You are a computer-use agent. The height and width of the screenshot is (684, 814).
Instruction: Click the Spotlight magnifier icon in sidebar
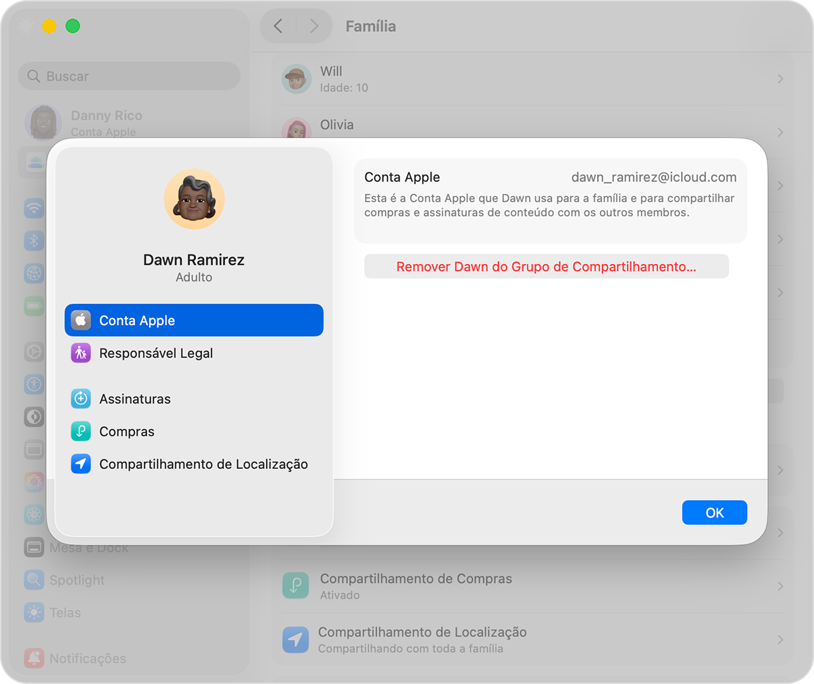[x=35, y=580]
